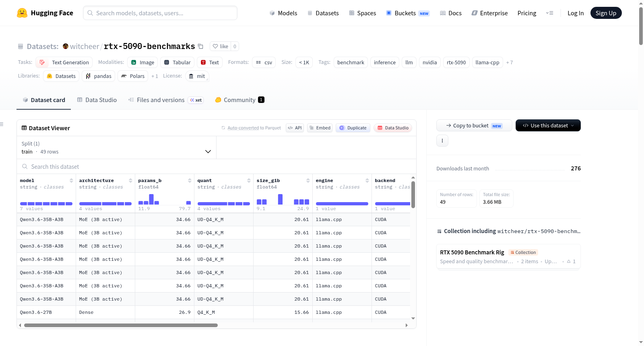644x346 pixels.
Task: Copy dataset name with clipboard icon
Action: click(200, 46)
